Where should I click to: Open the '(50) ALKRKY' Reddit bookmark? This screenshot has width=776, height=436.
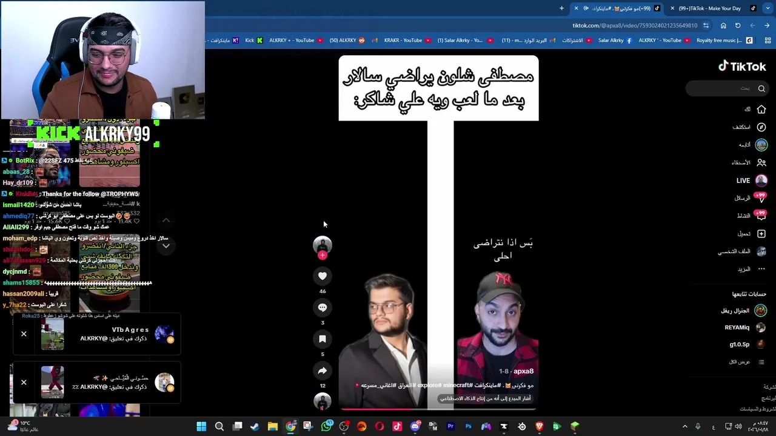click(347, 41)
